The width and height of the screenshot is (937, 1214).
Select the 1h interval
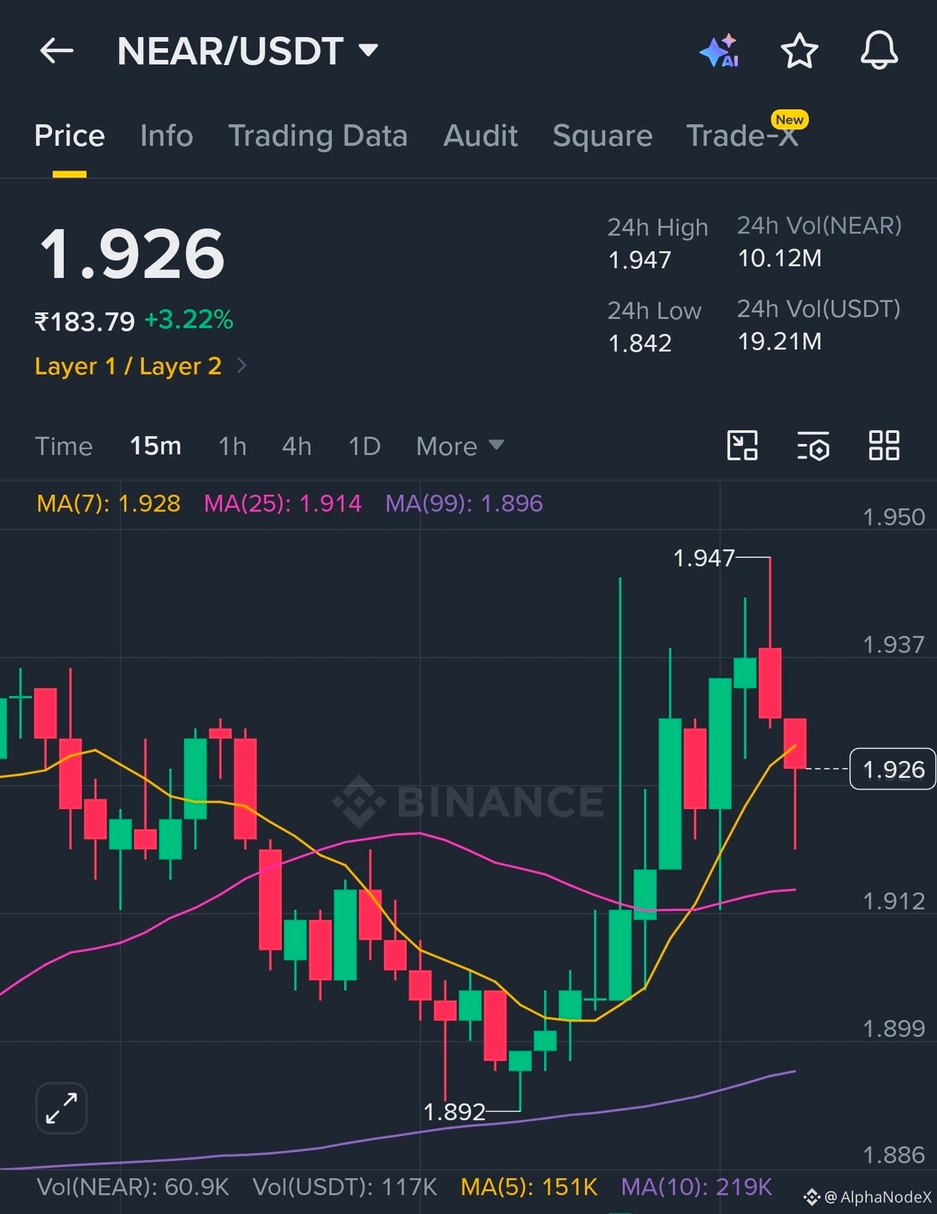point(232,447)
